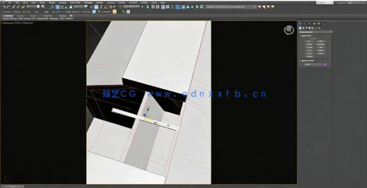Open the Material Editor icon
Viewport: 367px width, 188px height.
point(177,7)
